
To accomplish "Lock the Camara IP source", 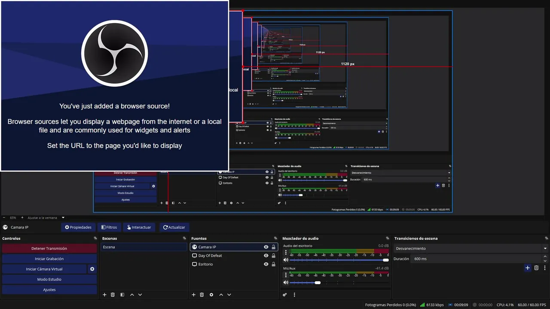I will (x=273, y=247).
